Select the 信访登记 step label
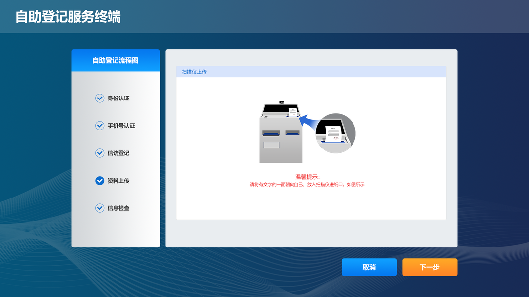The width and height of the screenshot is (529, 297). (x=118, y=153)
